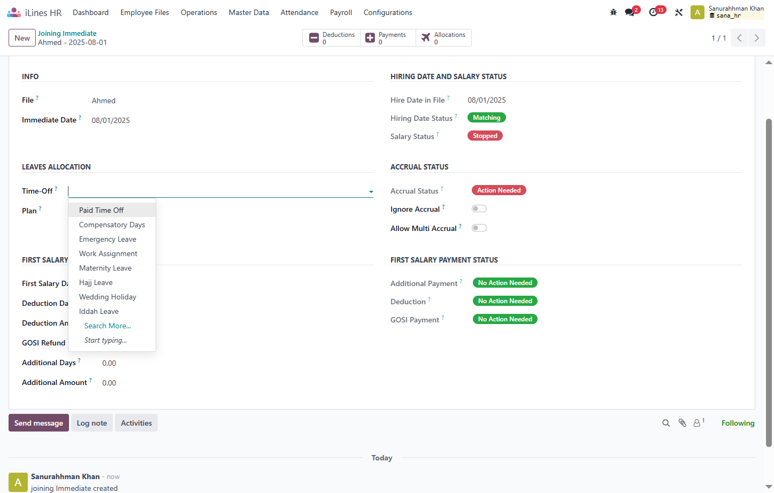This screenshot has height=493, width=774.
Task: Open the Activities chatter button
Action: pyautogui.click(x=136, y=423)
